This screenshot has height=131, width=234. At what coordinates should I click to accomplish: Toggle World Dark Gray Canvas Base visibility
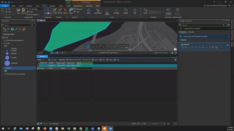click(x=5, y=74)
